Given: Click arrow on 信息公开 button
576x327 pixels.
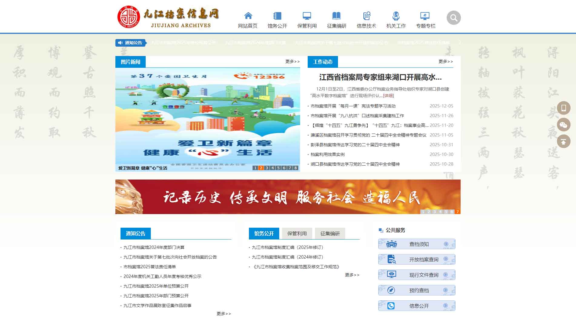Looking at the screenshot, I should pos(445,306).
